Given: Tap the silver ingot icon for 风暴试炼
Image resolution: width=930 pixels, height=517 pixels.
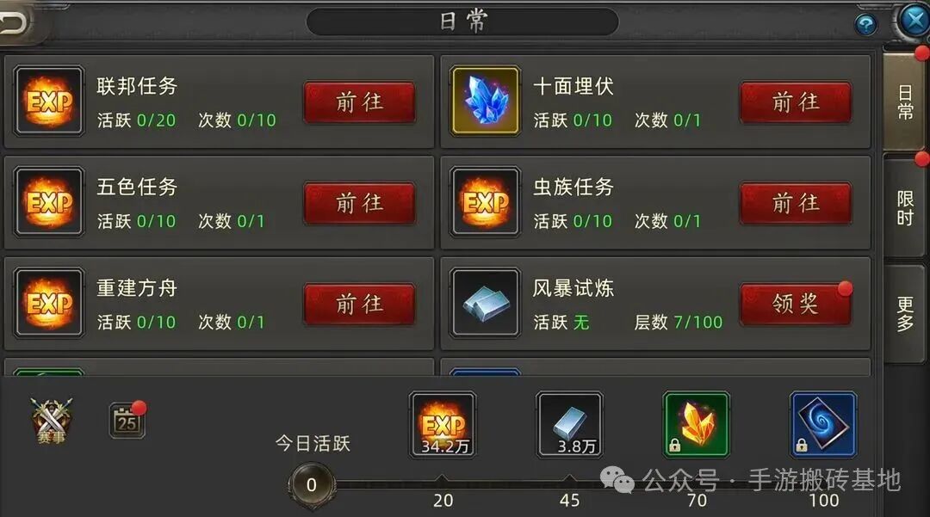Looking at the screenshot, I should (x=485, y=303).
